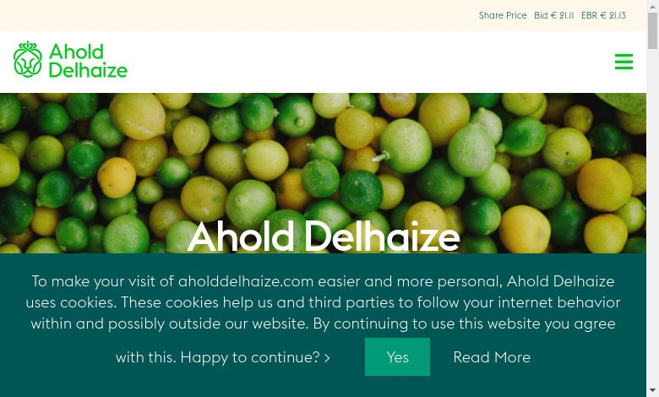Screen dimensions: 659x397
Task: Select the Bid € 21.11 price
Action: tap(554, 15)
